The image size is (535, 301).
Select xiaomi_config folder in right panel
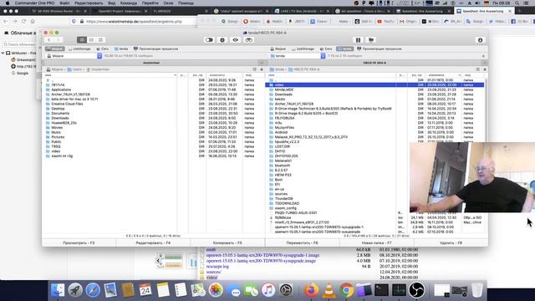click(x=286, y=208)
